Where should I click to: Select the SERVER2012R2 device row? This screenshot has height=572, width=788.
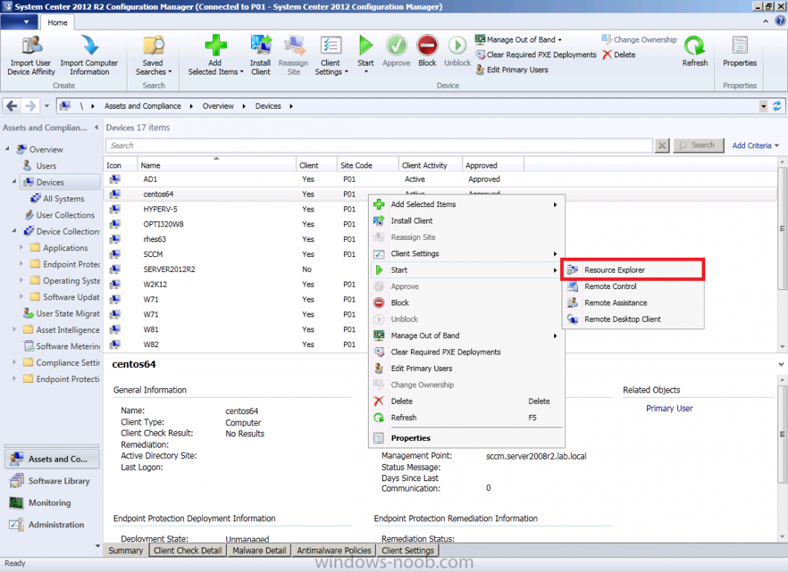click(x=439, y=270)
